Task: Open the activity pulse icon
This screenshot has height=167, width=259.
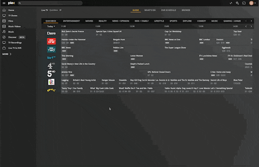Action: 231,3
